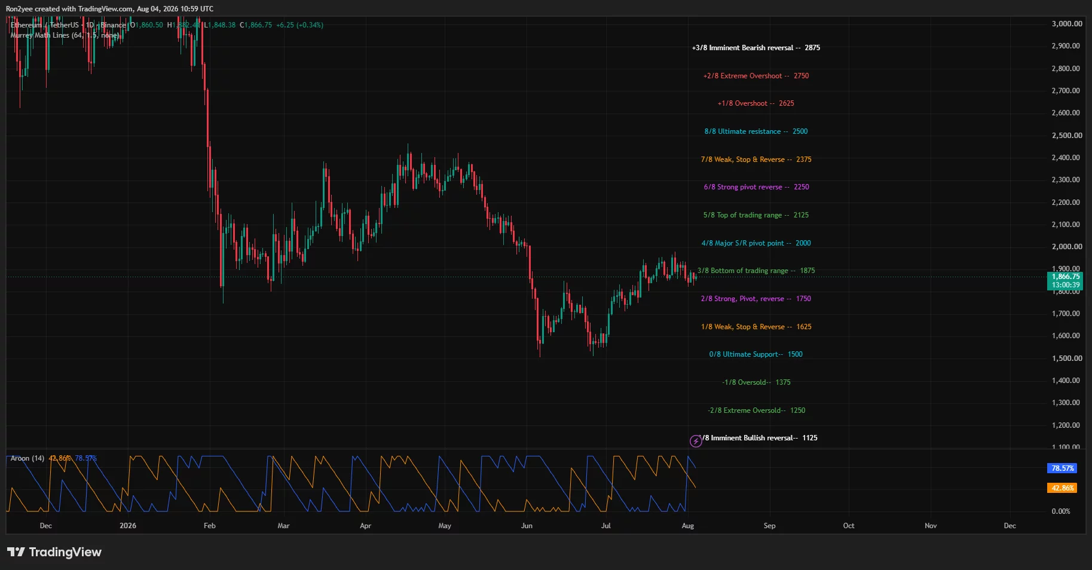Screen dimensions: 1092x570
Task: Click the 2,300.00 price axis label
Action: 1067,180
